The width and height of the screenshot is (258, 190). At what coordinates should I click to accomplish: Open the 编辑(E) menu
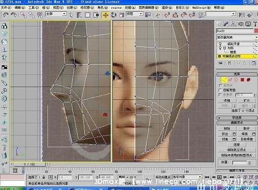coord(20,8)
